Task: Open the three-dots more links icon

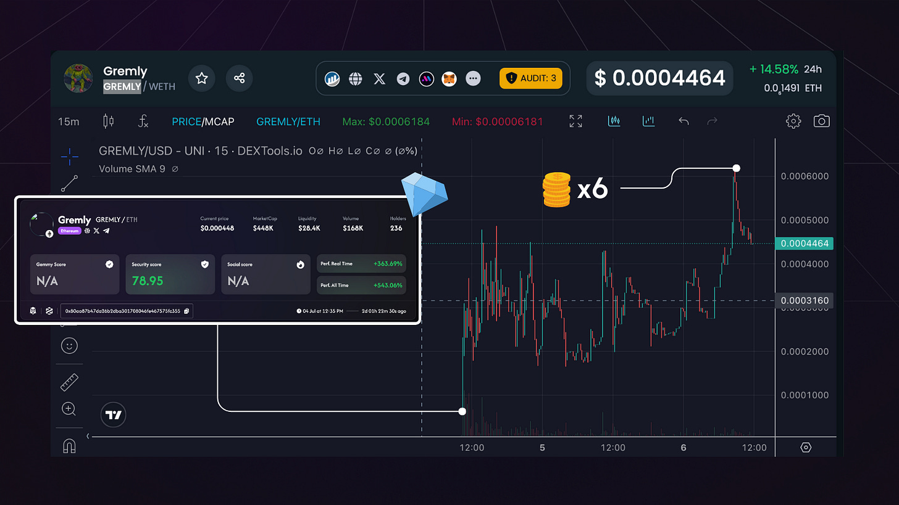Action: point(474,79)
